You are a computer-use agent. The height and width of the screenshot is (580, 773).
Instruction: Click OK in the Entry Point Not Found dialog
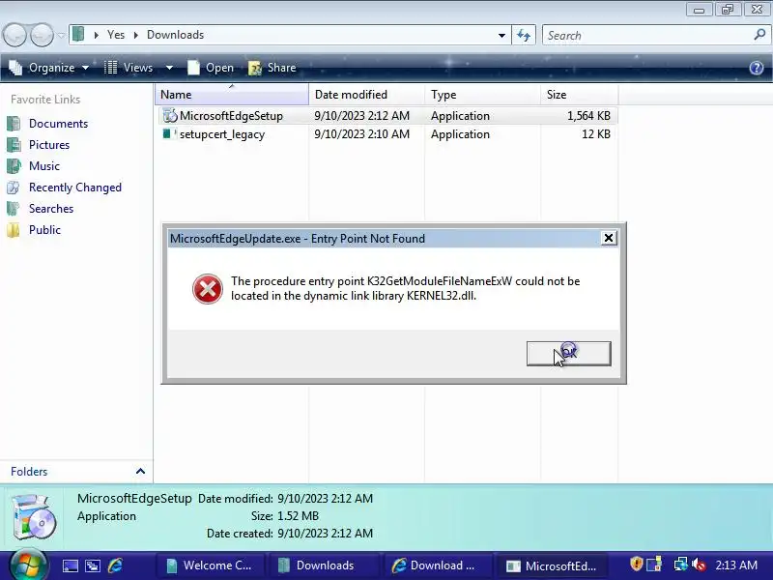click(568, 353)
